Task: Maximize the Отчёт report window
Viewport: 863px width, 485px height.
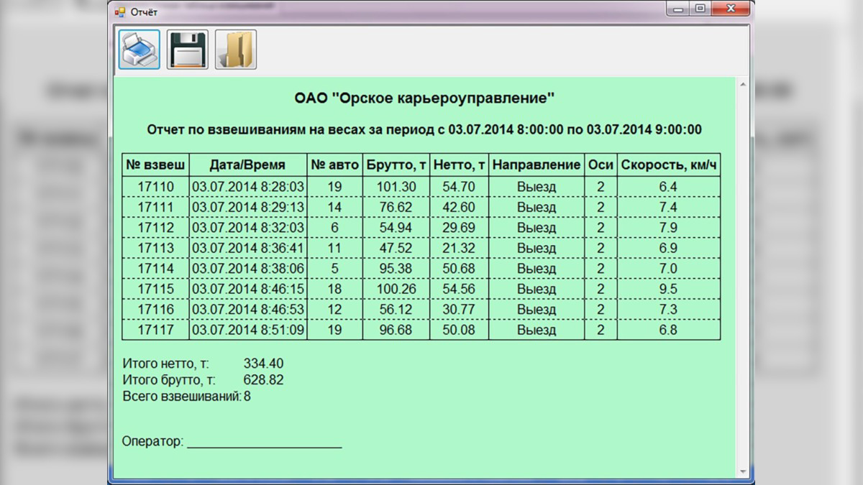Action: coord(699,9)
